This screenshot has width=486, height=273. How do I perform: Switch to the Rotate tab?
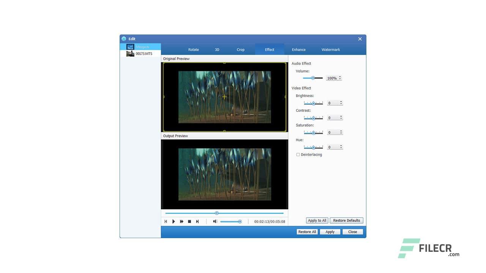pyautogui.click(x=193, y=49)
